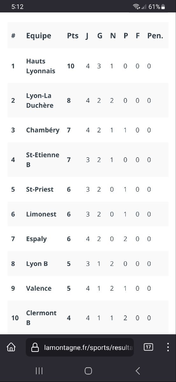Tap the Equipe column header
Image resolution: width=176 pixels, height=382 pixels.
coord(39,36)
